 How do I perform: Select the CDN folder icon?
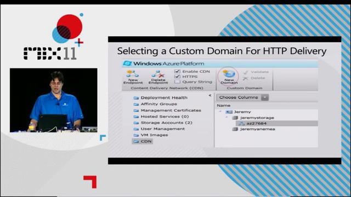(136, 141)
